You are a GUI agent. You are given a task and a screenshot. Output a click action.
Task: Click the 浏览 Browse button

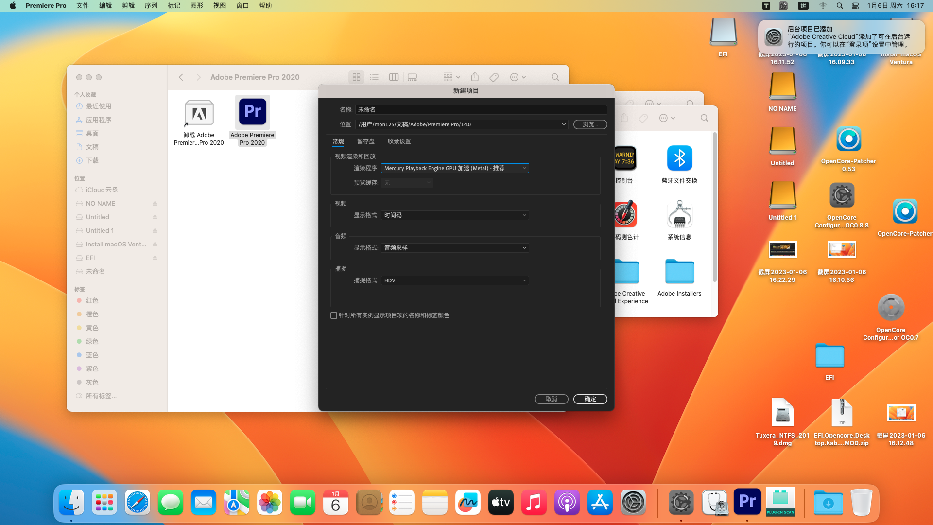(590, 124)
